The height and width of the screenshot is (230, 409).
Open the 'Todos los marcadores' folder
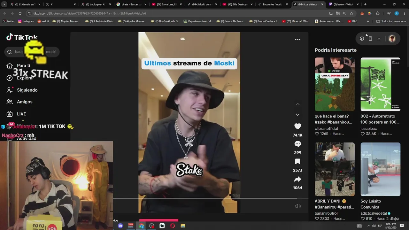(x=391, y=21)
